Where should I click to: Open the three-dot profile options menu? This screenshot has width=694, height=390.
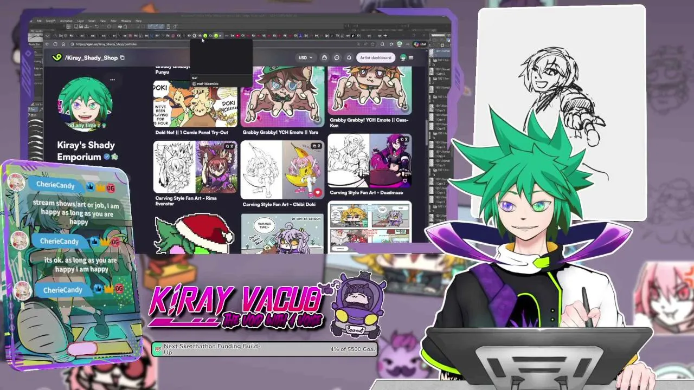pyautogui.click(x=112, y=80)
